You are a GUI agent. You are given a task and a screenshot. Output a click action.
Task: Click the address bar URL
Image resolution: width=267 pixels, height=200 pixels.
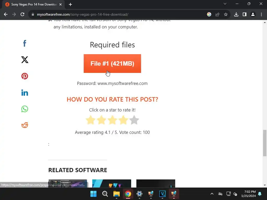pos(83,15)
